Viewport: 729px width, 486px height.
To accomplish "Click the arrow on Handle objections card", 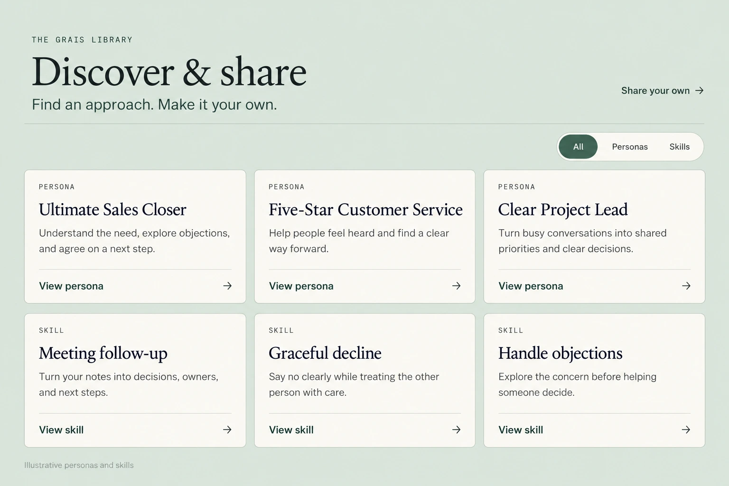I will click(686, 430).
